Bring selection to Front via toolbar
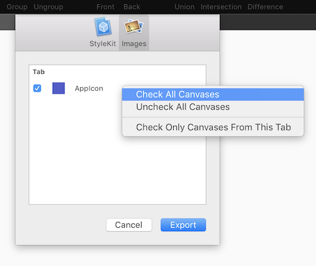316x266 pixels. (105, 7)
